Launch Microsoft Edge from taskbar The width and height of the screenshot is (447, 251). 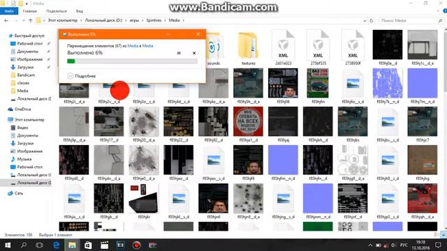coord(56,245)
